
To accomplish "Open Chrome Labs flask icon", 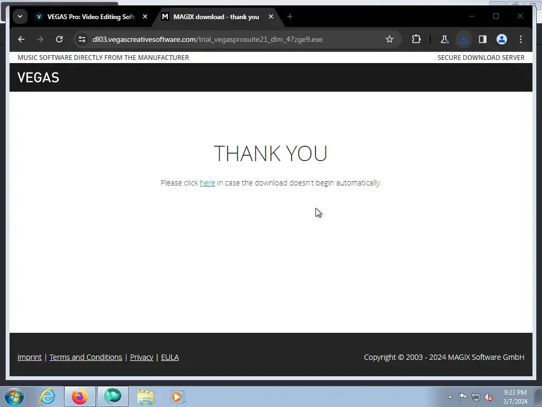I will 445,39.
